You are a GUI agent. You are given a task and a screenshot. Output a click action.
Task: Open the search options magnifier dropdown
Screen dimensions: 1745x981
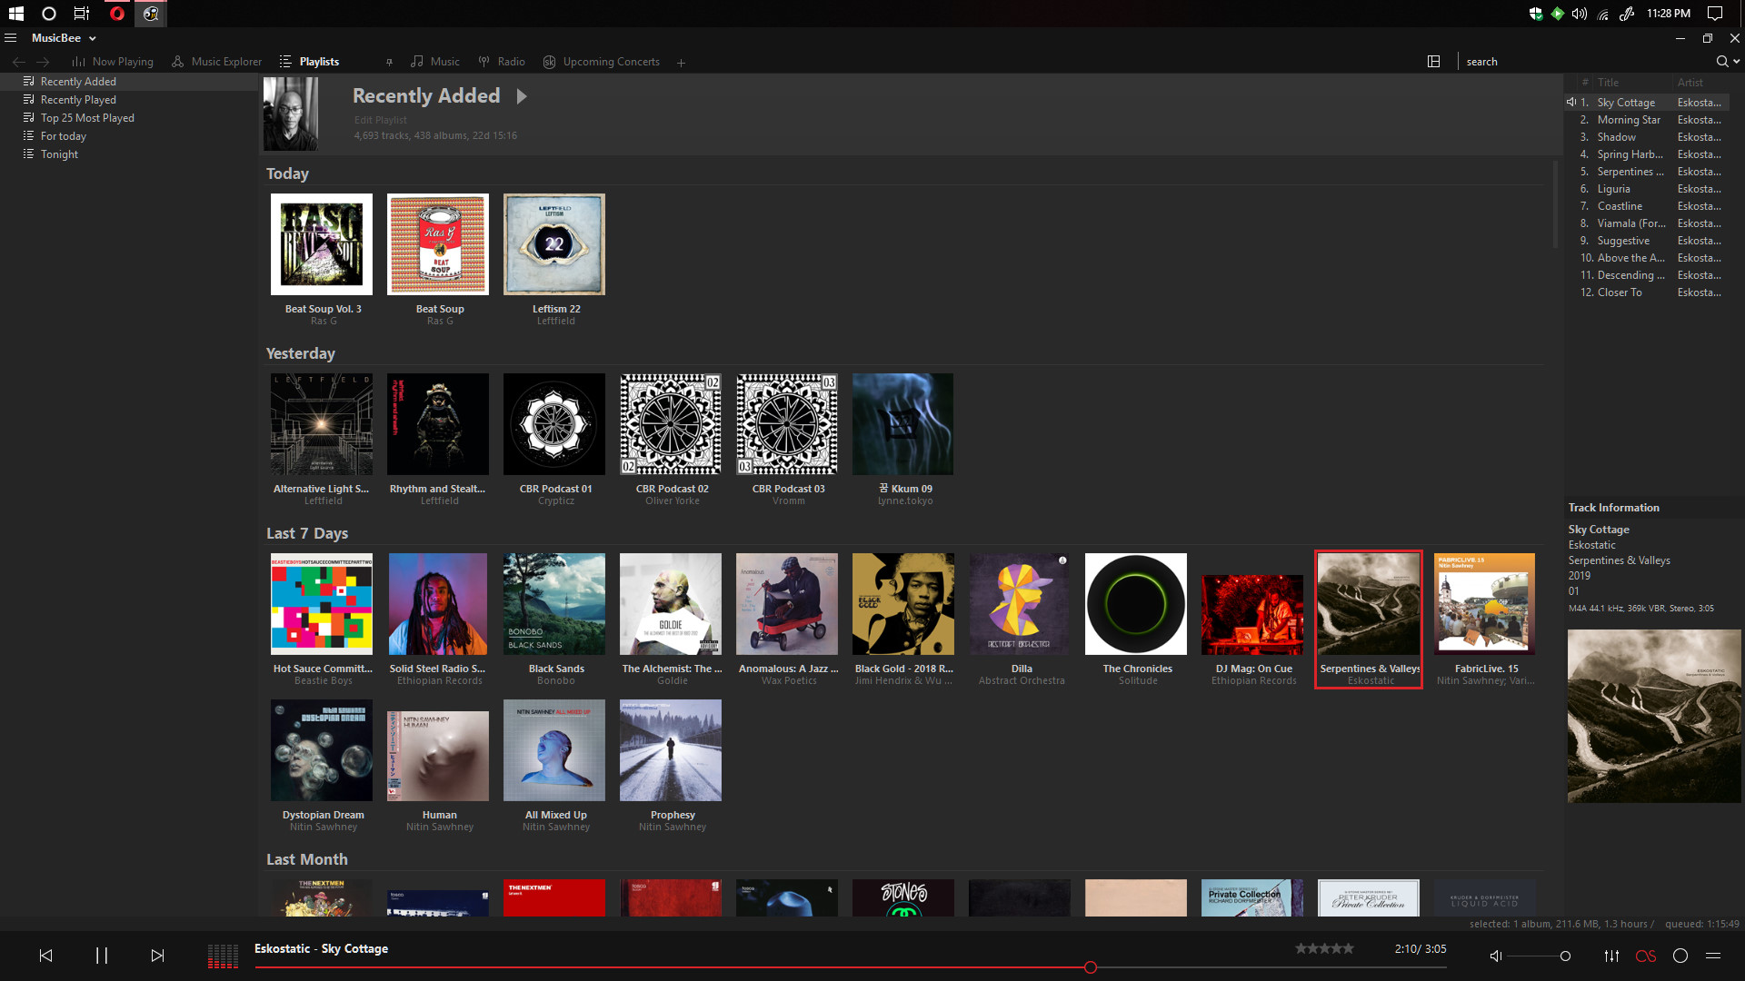pos(1727,62)
